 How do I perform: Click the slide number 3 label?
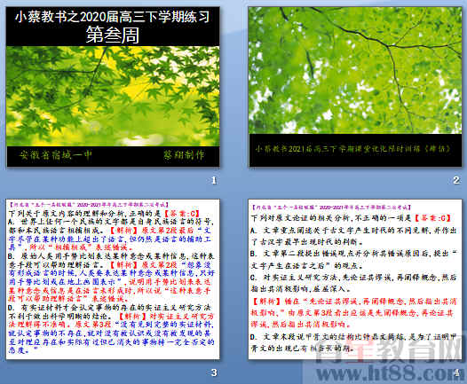214,372
